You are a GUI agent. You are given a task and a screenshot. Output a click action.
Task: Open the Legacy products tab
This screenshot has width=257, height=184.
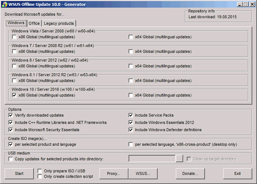click(59, 23)
